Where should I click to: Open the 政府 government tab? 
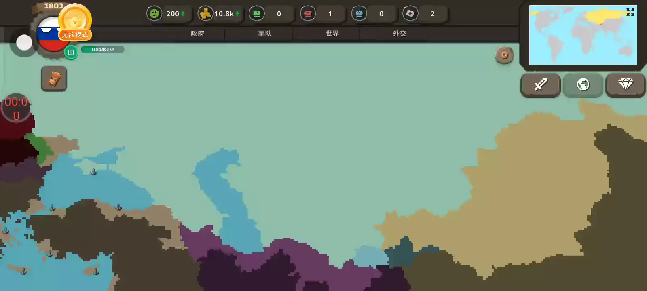click(197, 34)
